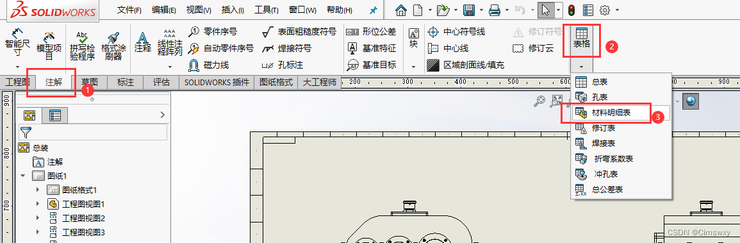This screenshot has width=740, height=243.
Task: Insert a 注释 note annotation
Action: [143, 41]
